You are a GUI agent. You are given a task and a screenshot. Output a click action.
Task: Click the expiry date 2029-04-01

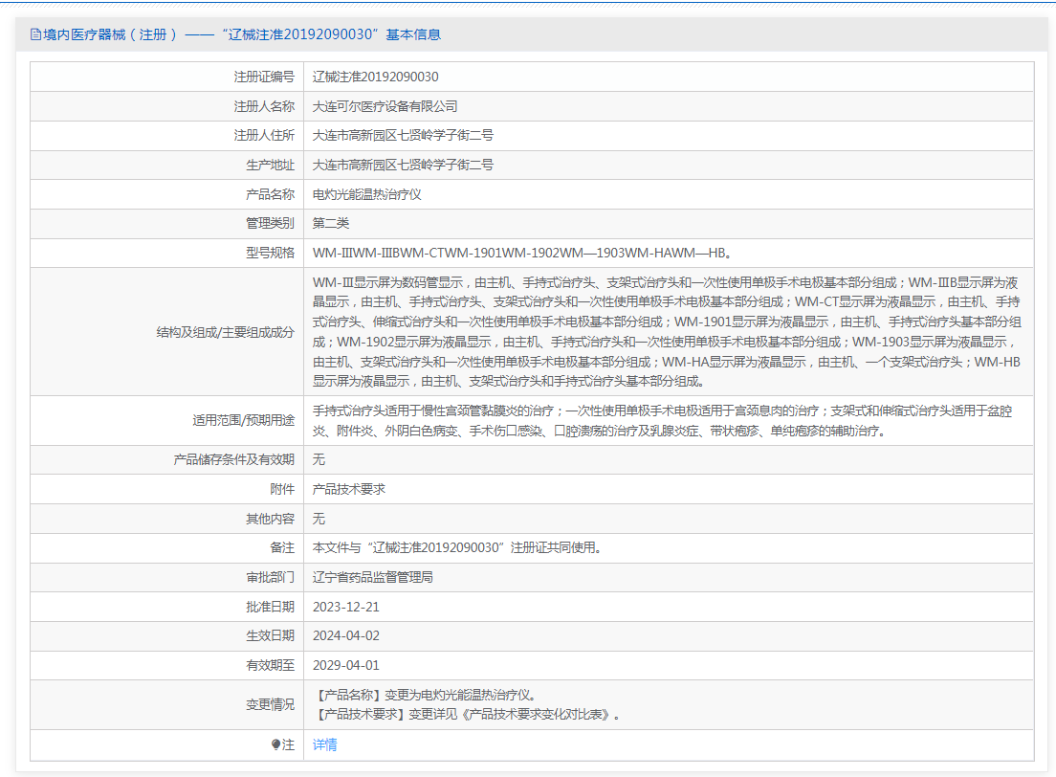click(x=346, y=665)
